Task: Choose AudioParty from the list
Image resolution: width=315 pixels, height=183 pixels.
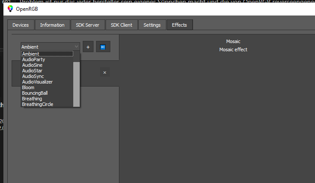Action: point(47,59)
